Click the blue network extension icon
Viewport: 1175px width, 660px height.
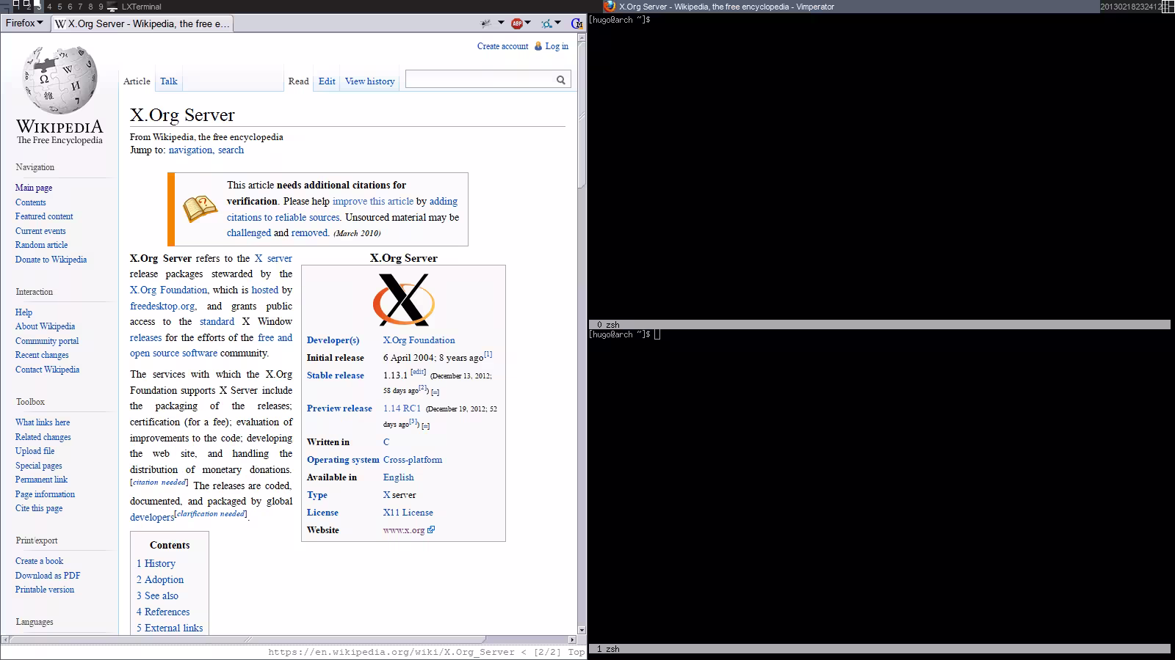[546, 23]
